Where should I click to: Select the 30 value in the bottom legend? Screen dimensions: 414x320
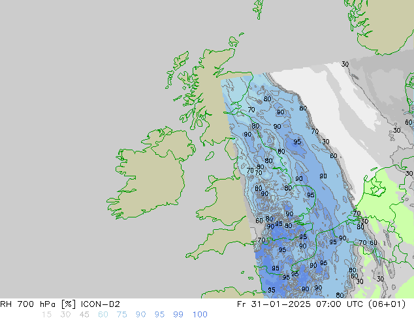click(65, 315)
